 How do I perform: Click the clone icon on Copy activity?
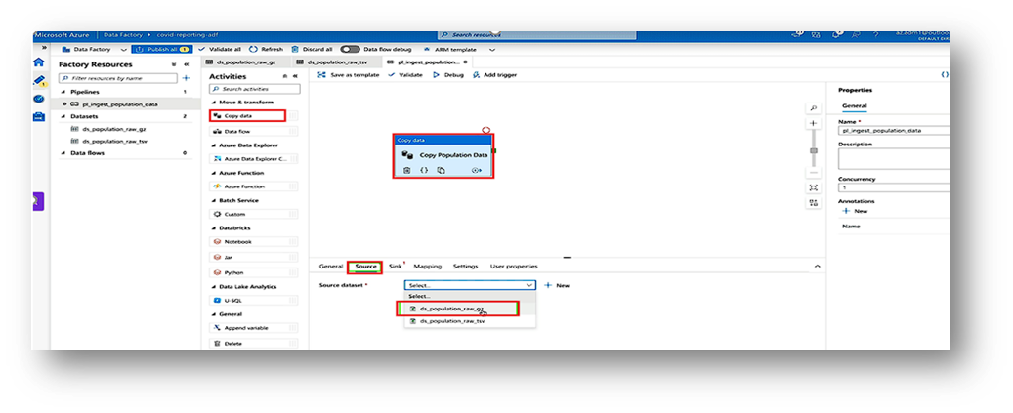pos(442,170)
